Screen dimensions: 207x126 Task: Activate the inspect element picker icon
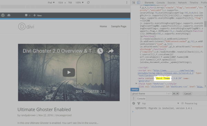tap(134, 2)
